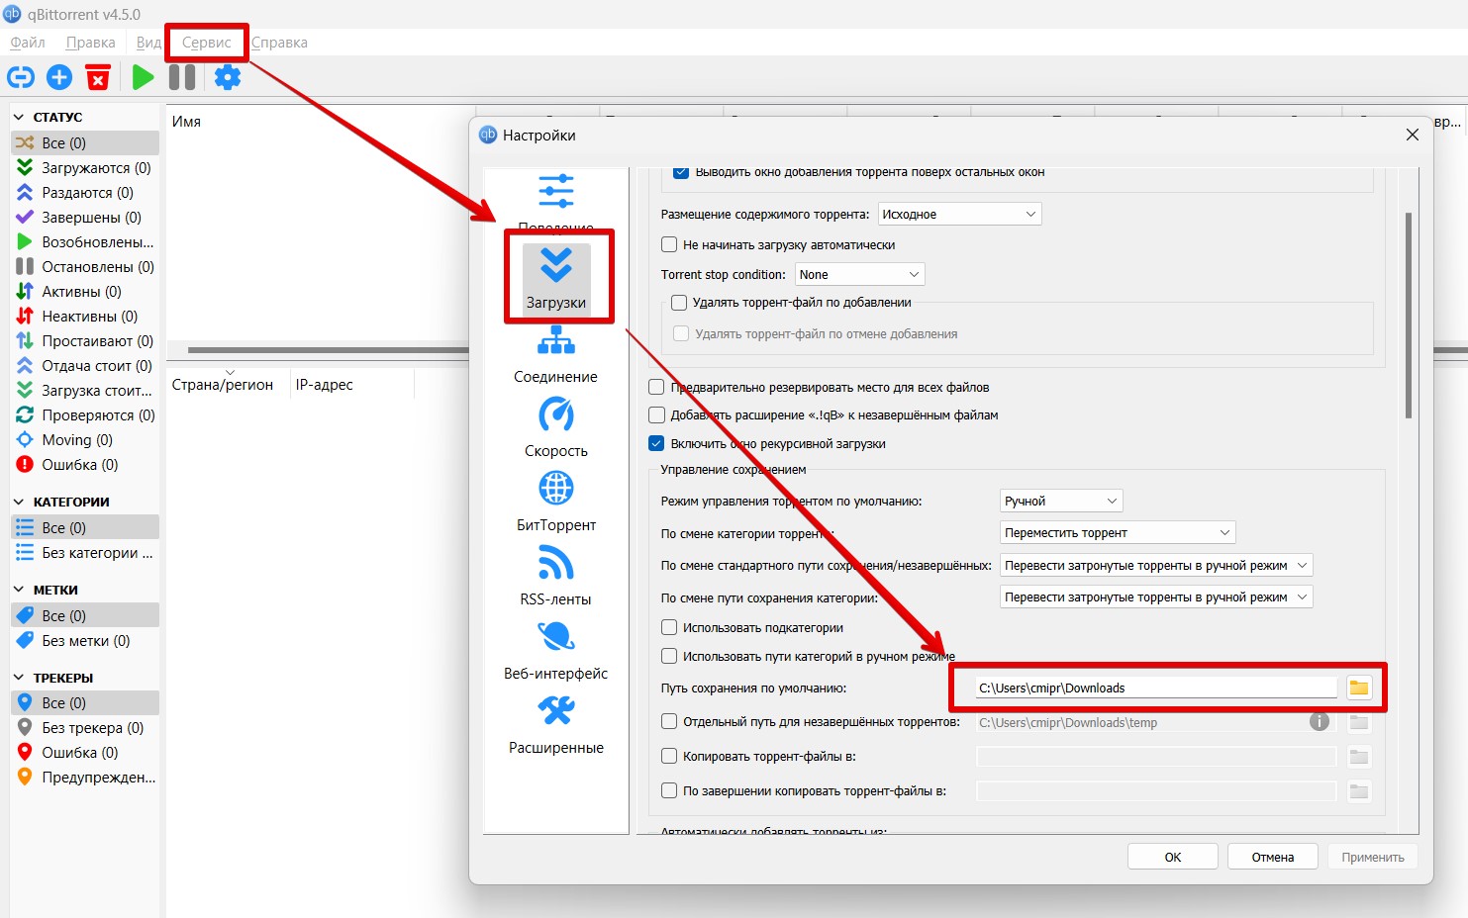Enable Использовать пути категорий в ручном режиме

click(x=669, y=656)
